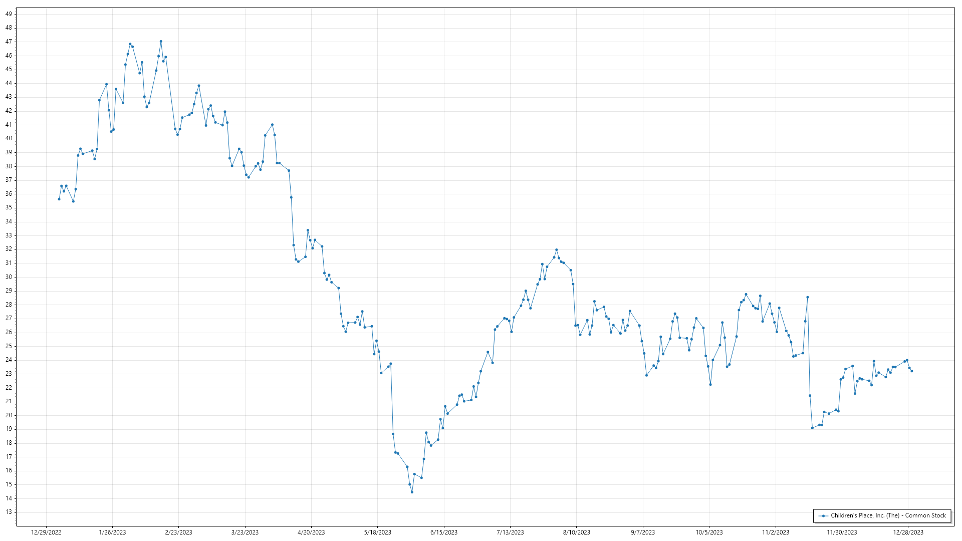Image resolution: width=962 pixels, height=541 pixels.
Task: Click the Children's Place Common Stock legend label
Action: coord(888,515)
